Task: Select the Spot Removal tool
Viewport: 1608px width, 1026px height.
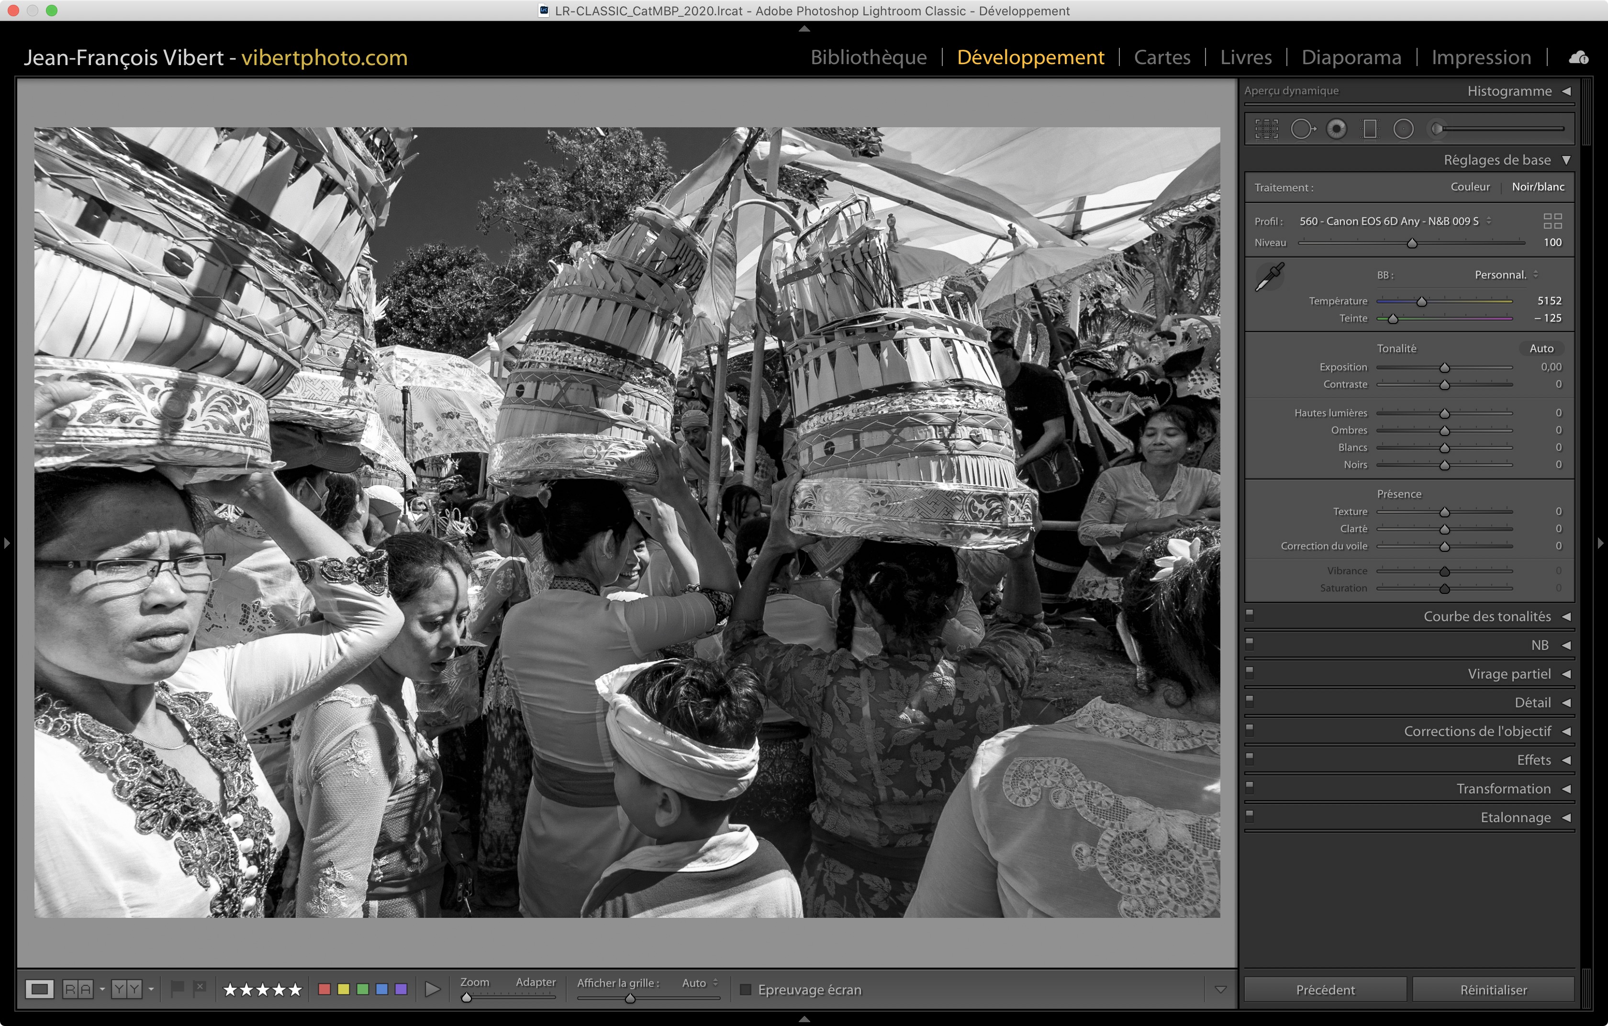Action: click(1302, 129)
